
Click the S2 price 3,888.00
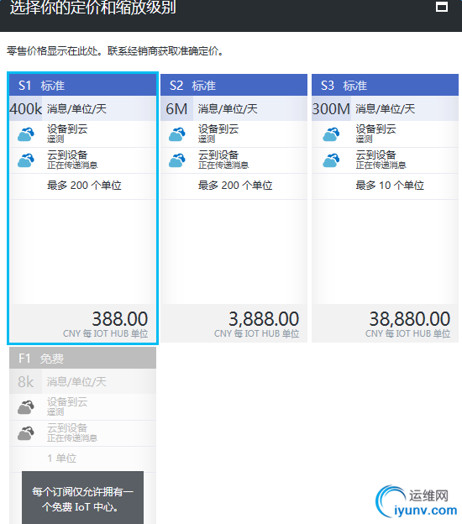pyautogui.click(x=264, y=319)
